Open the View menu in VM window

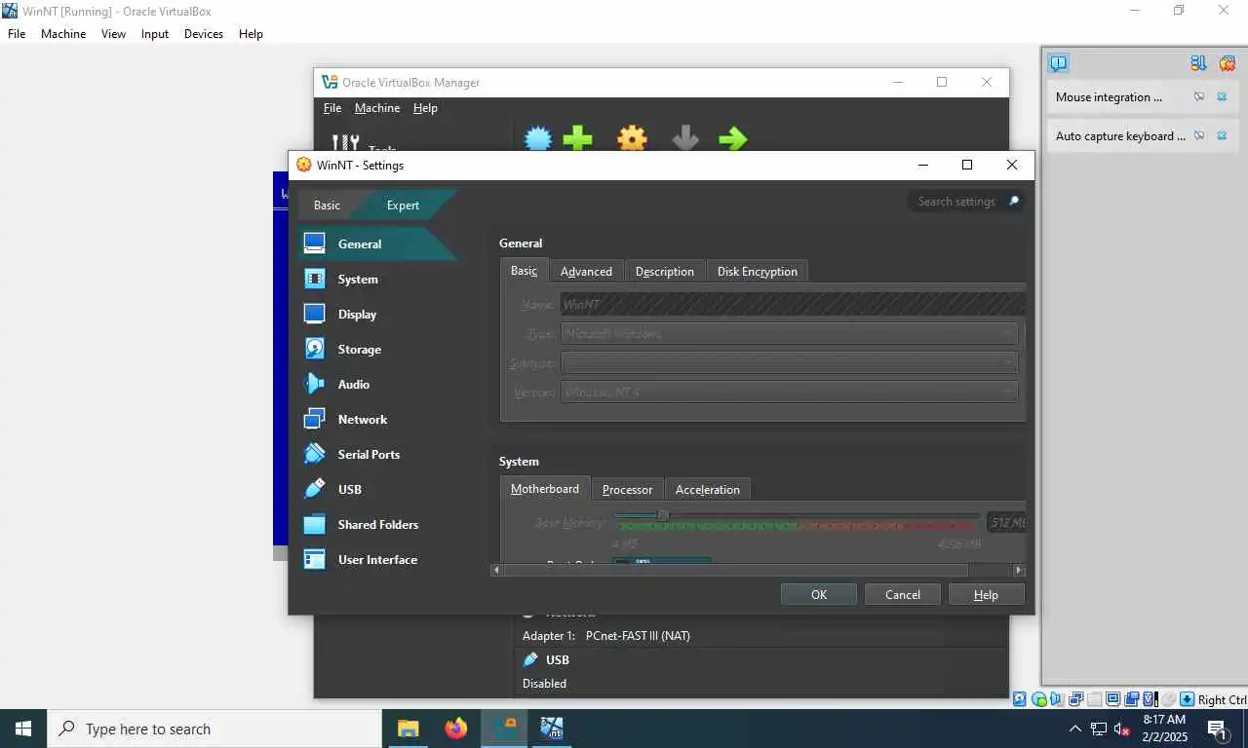pyautogui.click(x=113, y=33)
